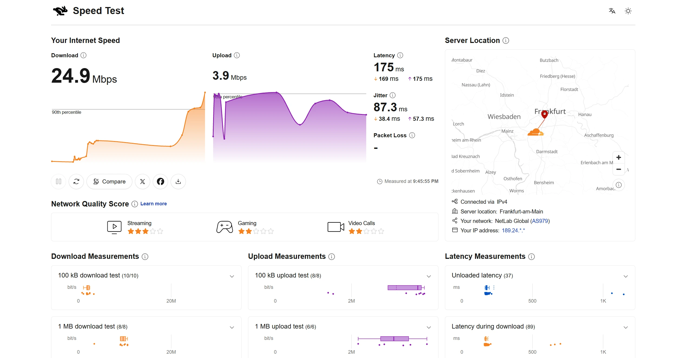Expand the Latency during download section
The width and height of the screenshot is (677, 358).
coord(626,327)
